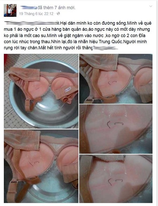The width and height of the screenshot is (158, 206).
Task: Click the leeches in the bottom-right photo
Action: [115, 182]
